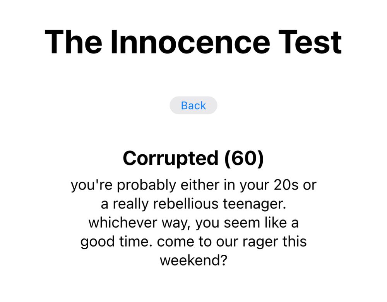The width and height of the screenshot is (387, 302).
Task: Click the word this before weekend
Action: tap(294, 242)
